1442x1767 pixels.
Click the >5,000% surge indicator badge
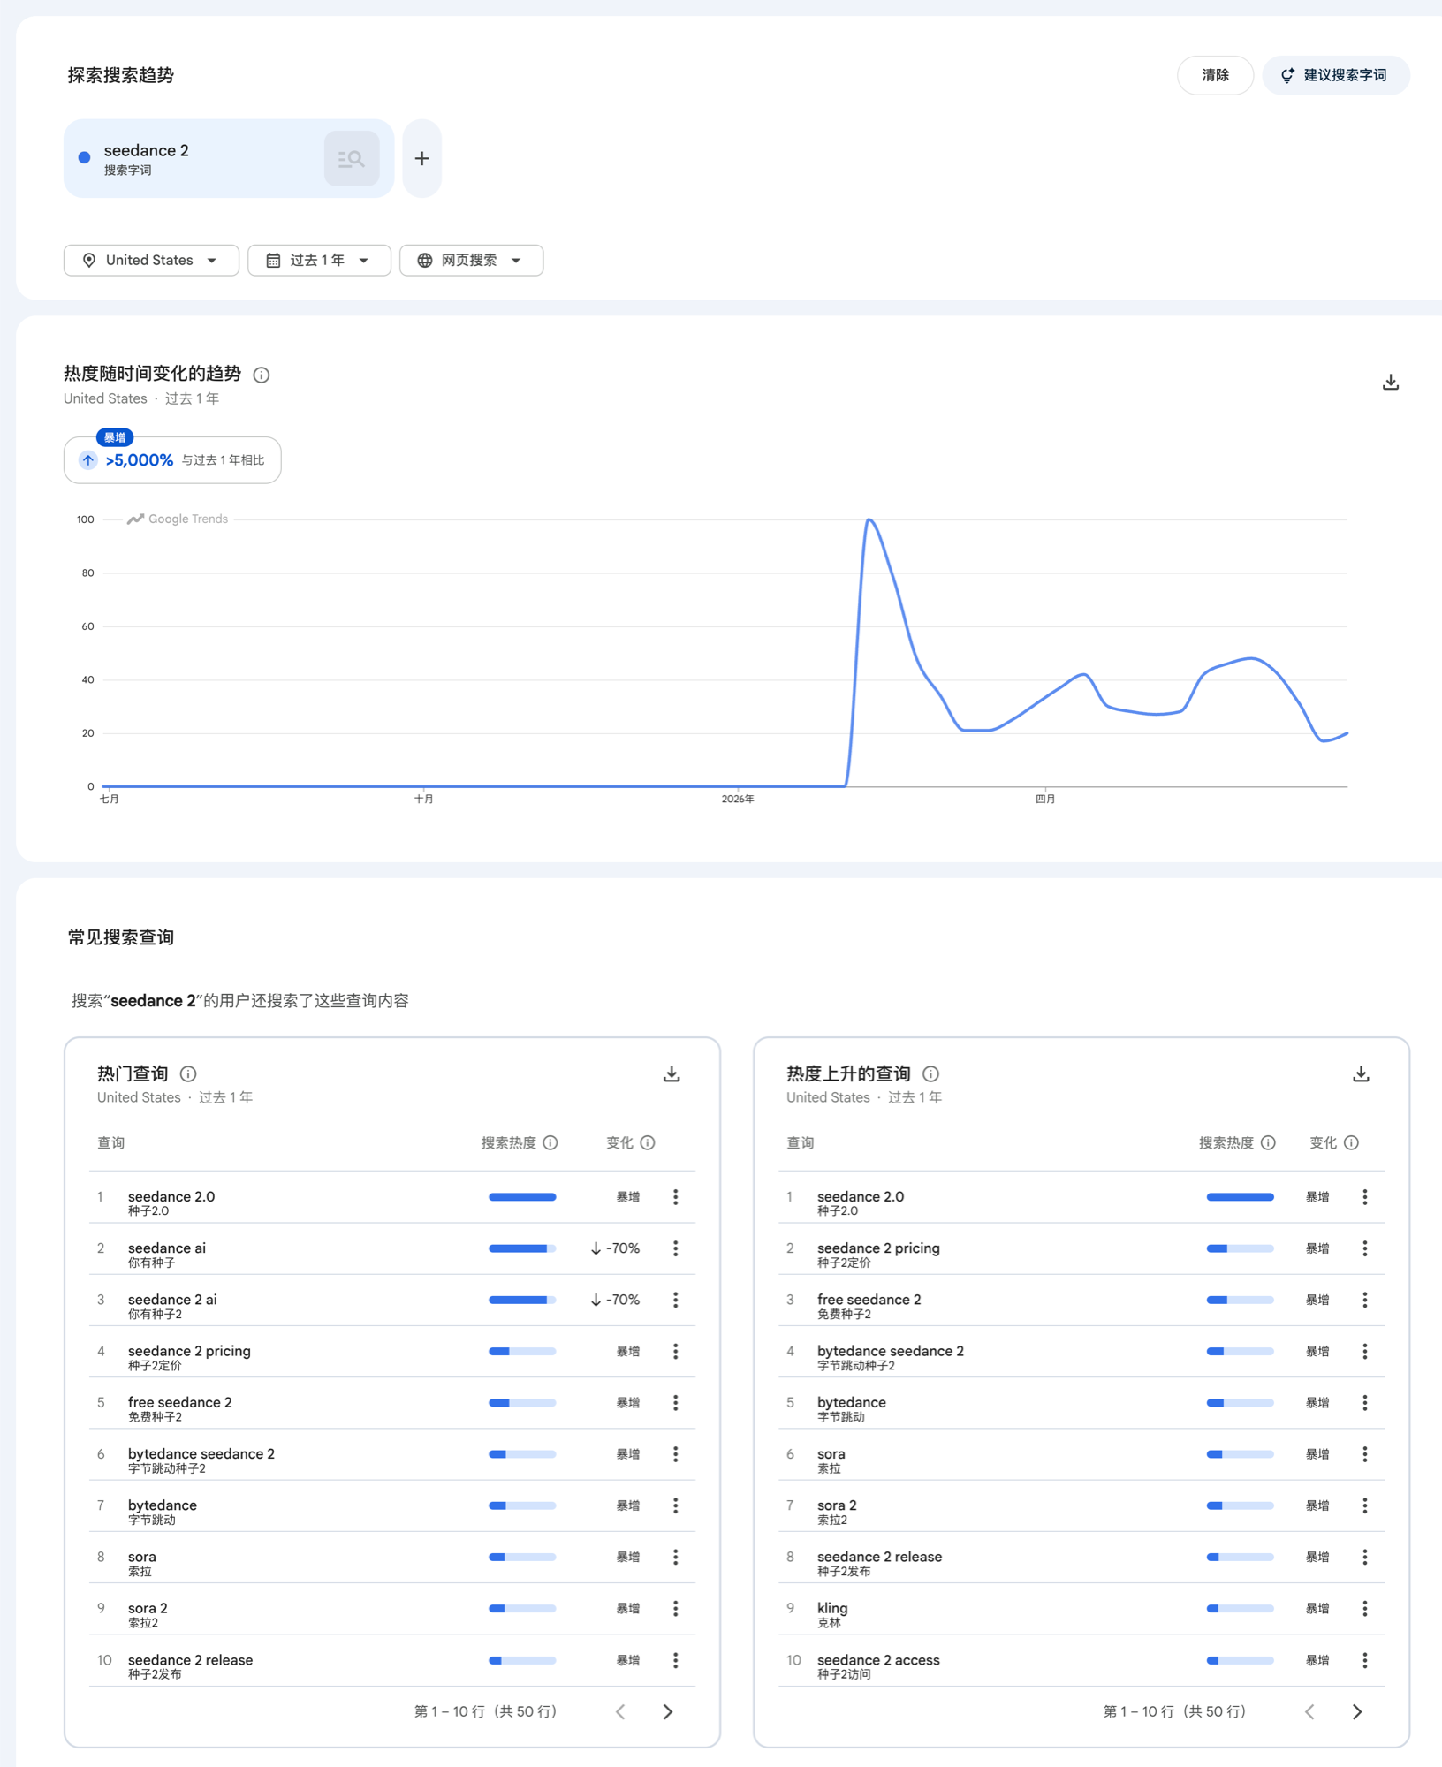coord(172,459)
